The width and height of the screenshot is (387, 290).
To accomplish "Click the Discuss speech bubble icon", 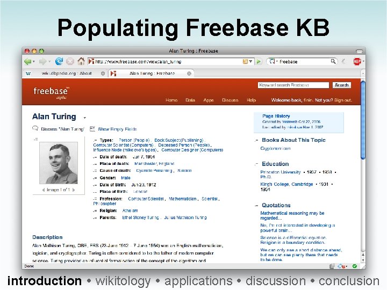I will (35, 128).
